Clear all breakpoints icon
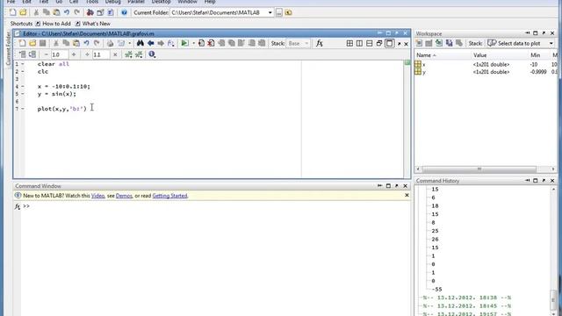The height and width of the screenshot is (316, 562). (211, 43)
